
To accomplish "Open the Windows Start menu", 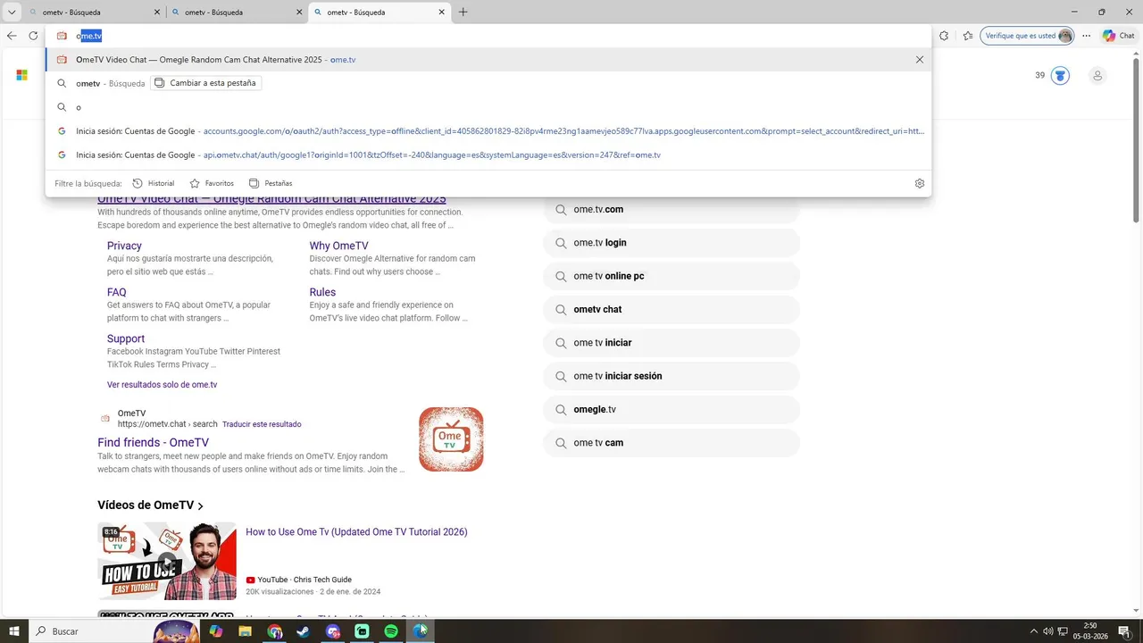I will [x=14, y=631].
